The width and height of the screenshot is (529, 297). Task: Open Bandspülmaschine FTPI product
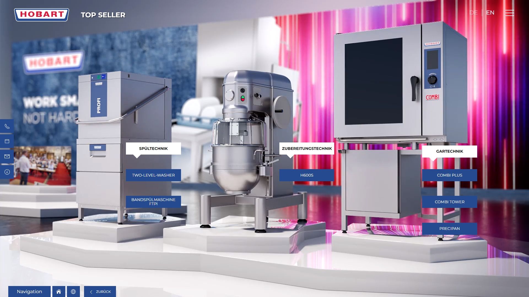[x=153, y=202]
